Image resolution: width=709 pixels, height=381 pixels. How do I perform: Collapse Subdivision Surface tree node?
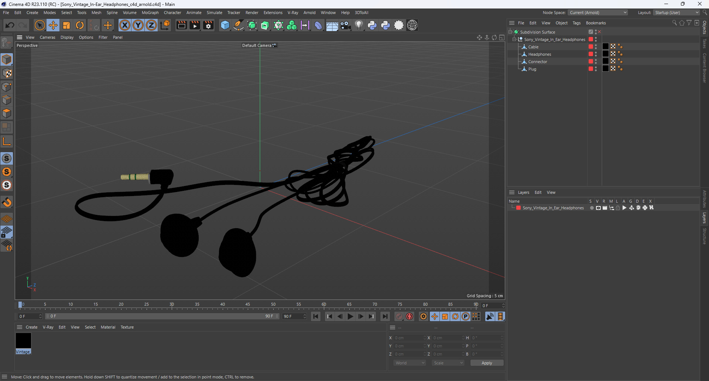[x=510, y=32]
